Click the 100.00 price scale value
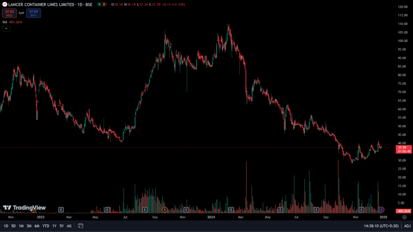 (403, 41)
